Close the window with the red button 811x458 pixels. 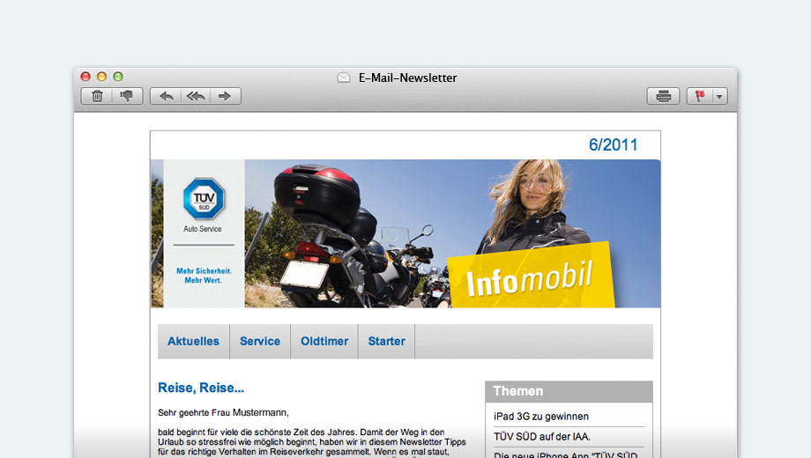pos(86,77)
